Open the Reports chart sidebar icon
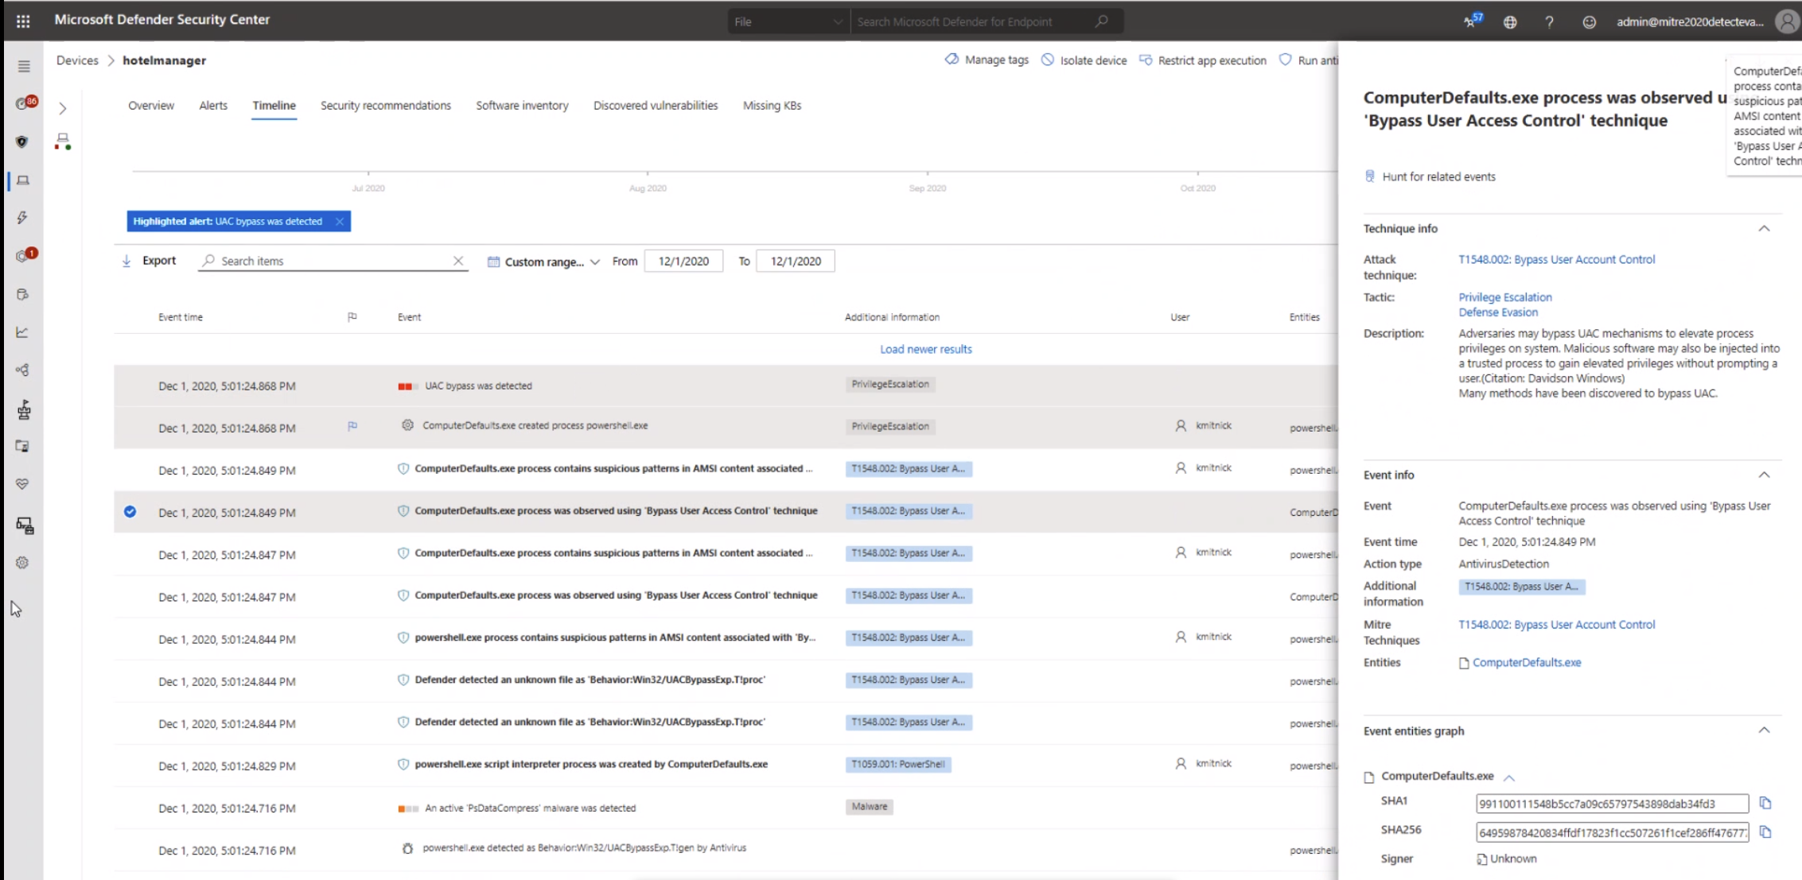Viewport: 1802px width, 880px height. (22, 332)
